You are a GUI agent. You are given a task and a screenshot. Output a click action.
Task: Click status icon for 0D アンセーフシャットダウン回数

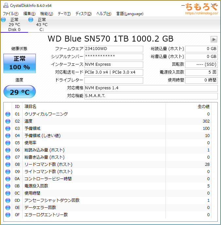pyautogui.click(x=8, y=200)
